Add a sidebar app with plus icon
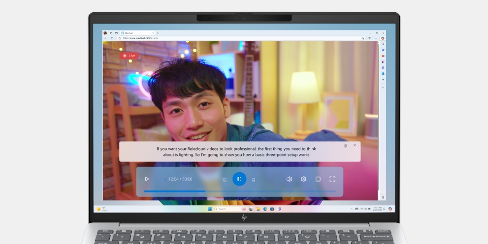The image size is (488, 244). click(383, 88)
